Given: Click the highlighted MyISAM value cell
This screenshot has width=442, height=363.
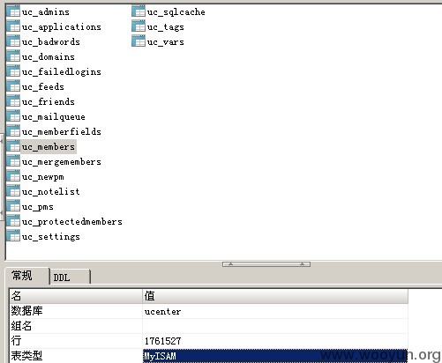Looking at the screenshot, I should (275, 356).
